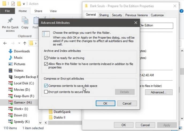Click the Copy icon in ribbon

pos(25,21)
